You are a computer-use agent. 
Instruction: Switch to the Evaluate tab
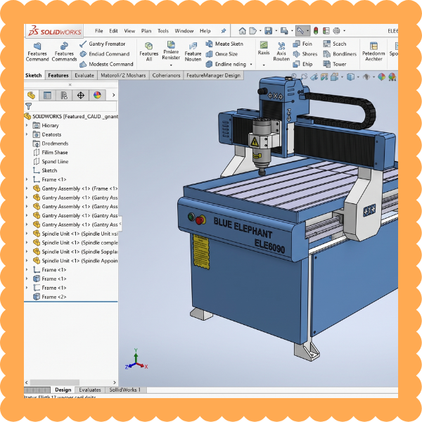pos(84,75)
